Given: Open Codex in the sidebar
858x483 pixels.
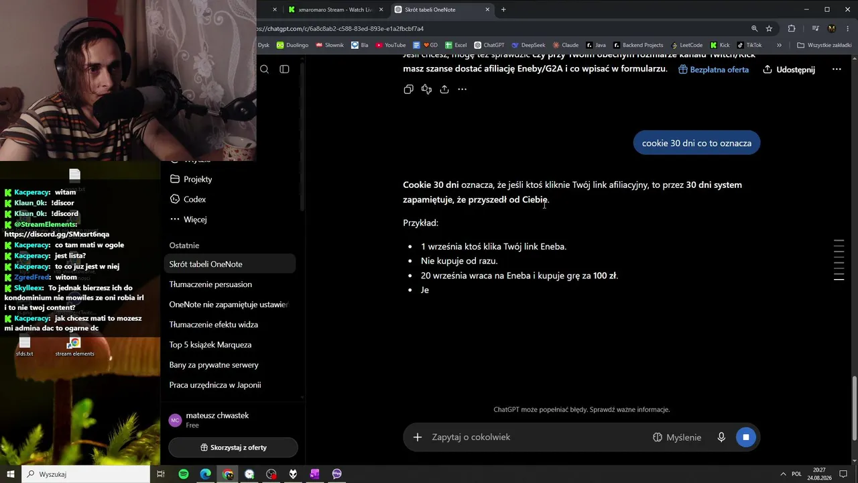Looking at the screenshot, I should [x=229, y=199].
